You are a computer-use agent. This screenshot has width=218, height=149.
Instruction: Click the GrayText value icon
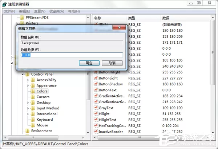[x=96, y=108]
